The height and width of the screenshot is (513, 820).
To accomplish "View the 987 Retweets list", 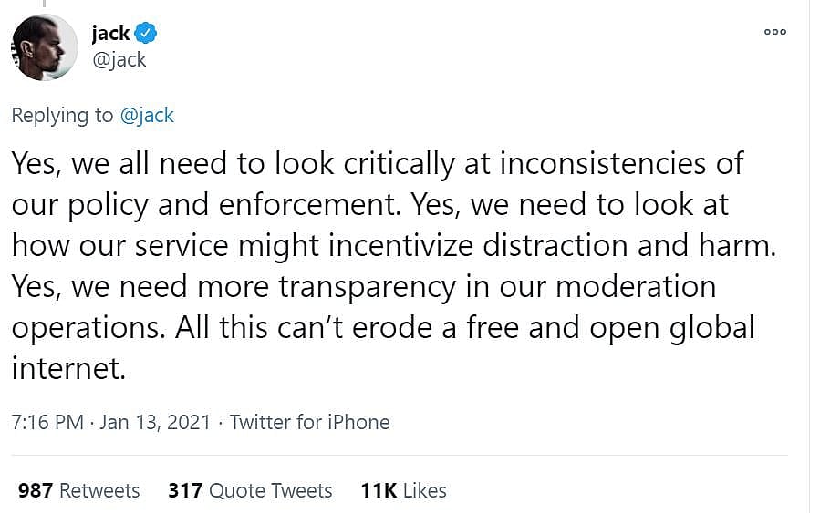I will [78, 490].
